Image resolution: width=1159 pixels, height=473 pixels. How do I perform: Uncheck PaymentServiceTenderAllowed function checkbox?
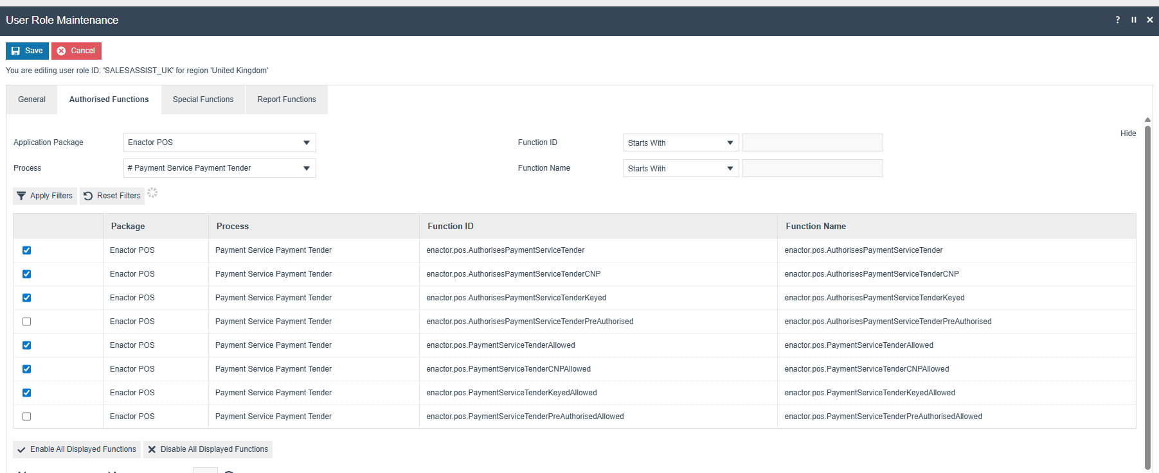pos(27,345)
